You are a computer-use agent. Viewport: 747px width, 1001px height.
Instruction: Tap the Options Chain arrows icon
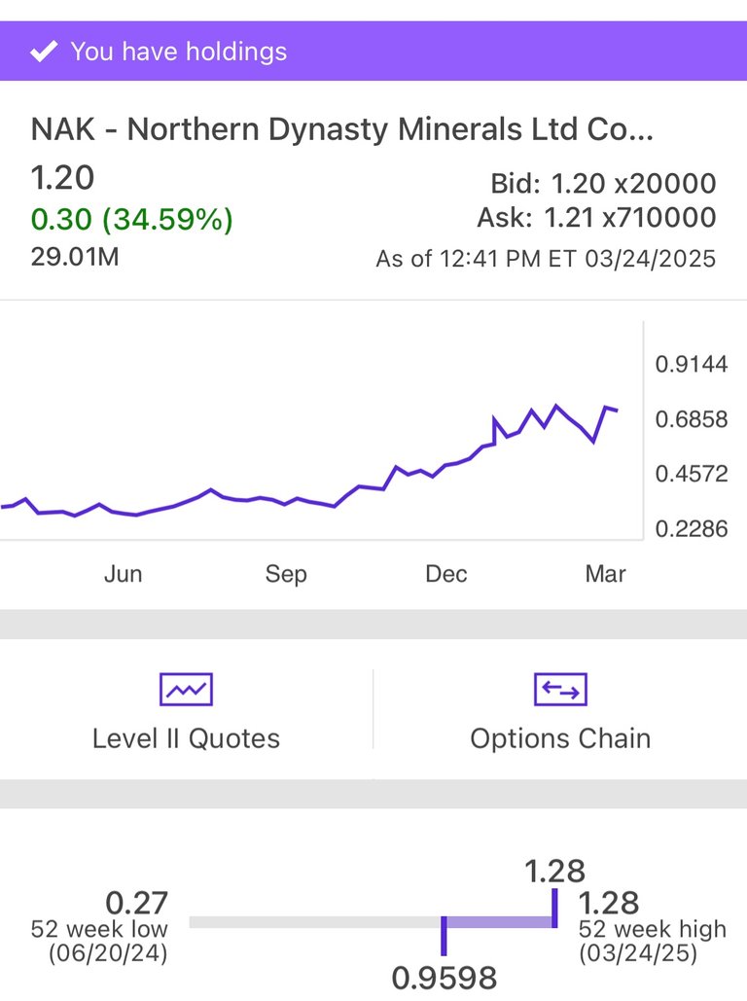click(x=560, y=690)
